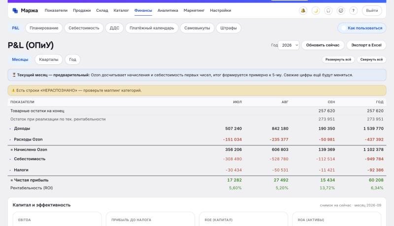
Task: Switch to the Себестоимость tab
Action: tap(84, 28)
